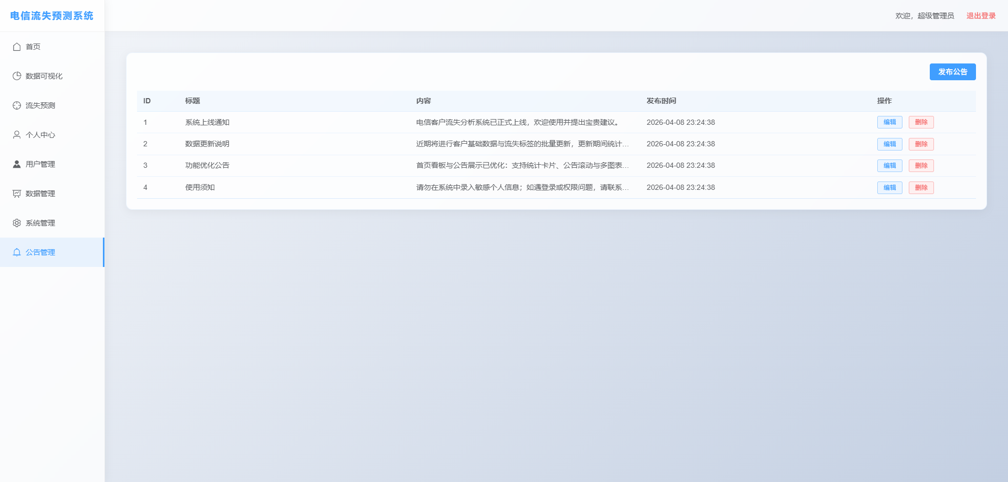1008x482 pixels.
Task: Click the announcement management bell icon
Action: (x=17, y=252)
